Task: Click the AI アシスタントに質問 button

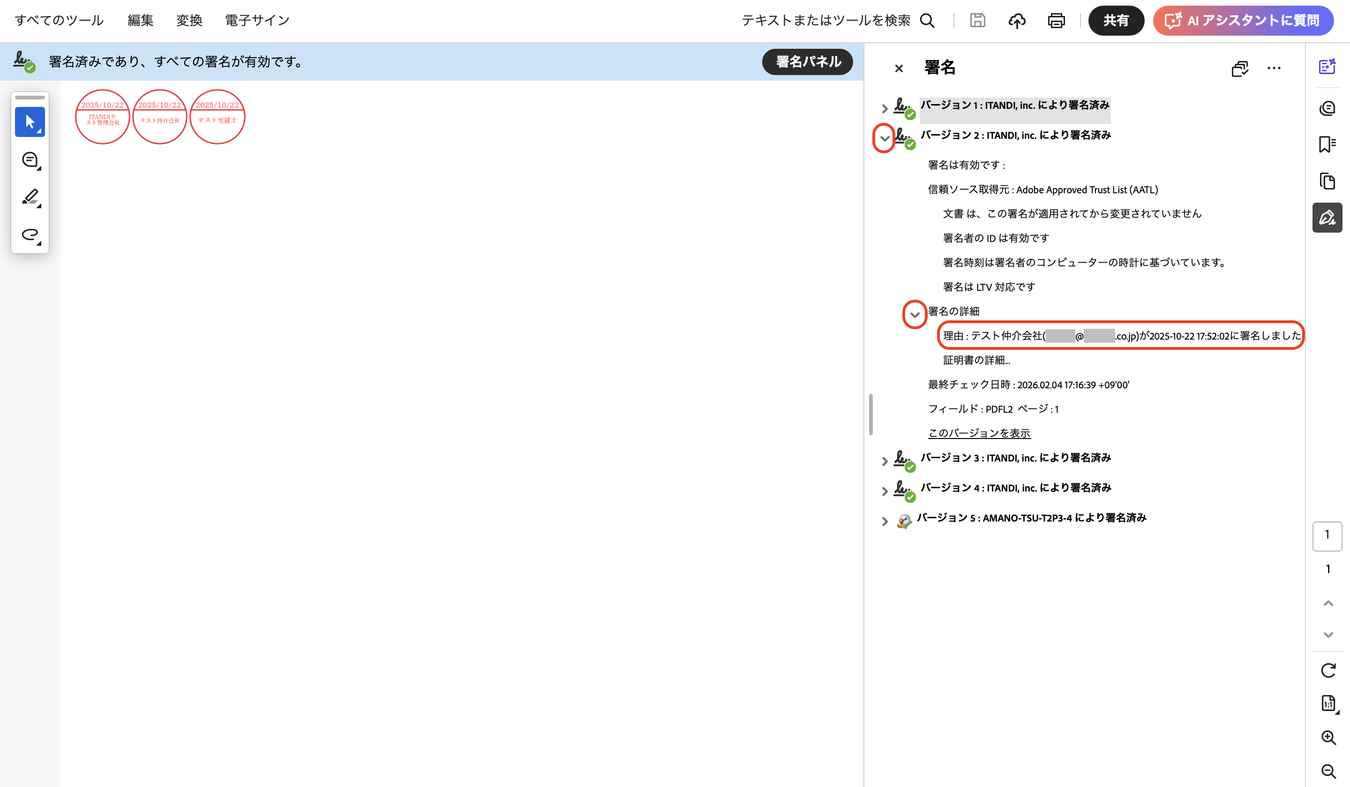Action: coord(1244,20)
